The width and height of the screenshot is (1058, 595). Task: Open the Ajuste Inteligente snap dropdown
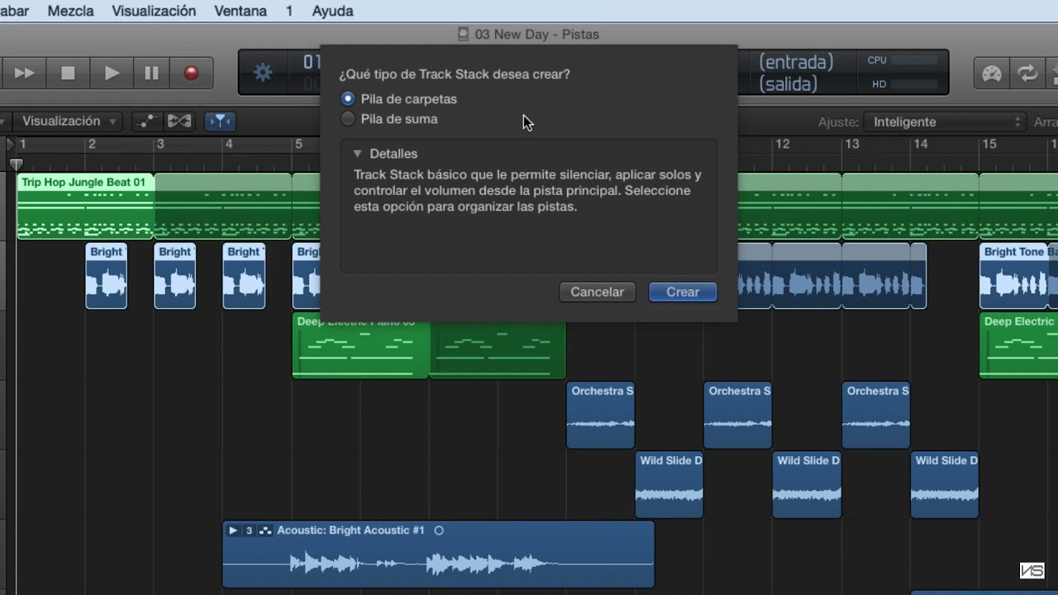945,121
